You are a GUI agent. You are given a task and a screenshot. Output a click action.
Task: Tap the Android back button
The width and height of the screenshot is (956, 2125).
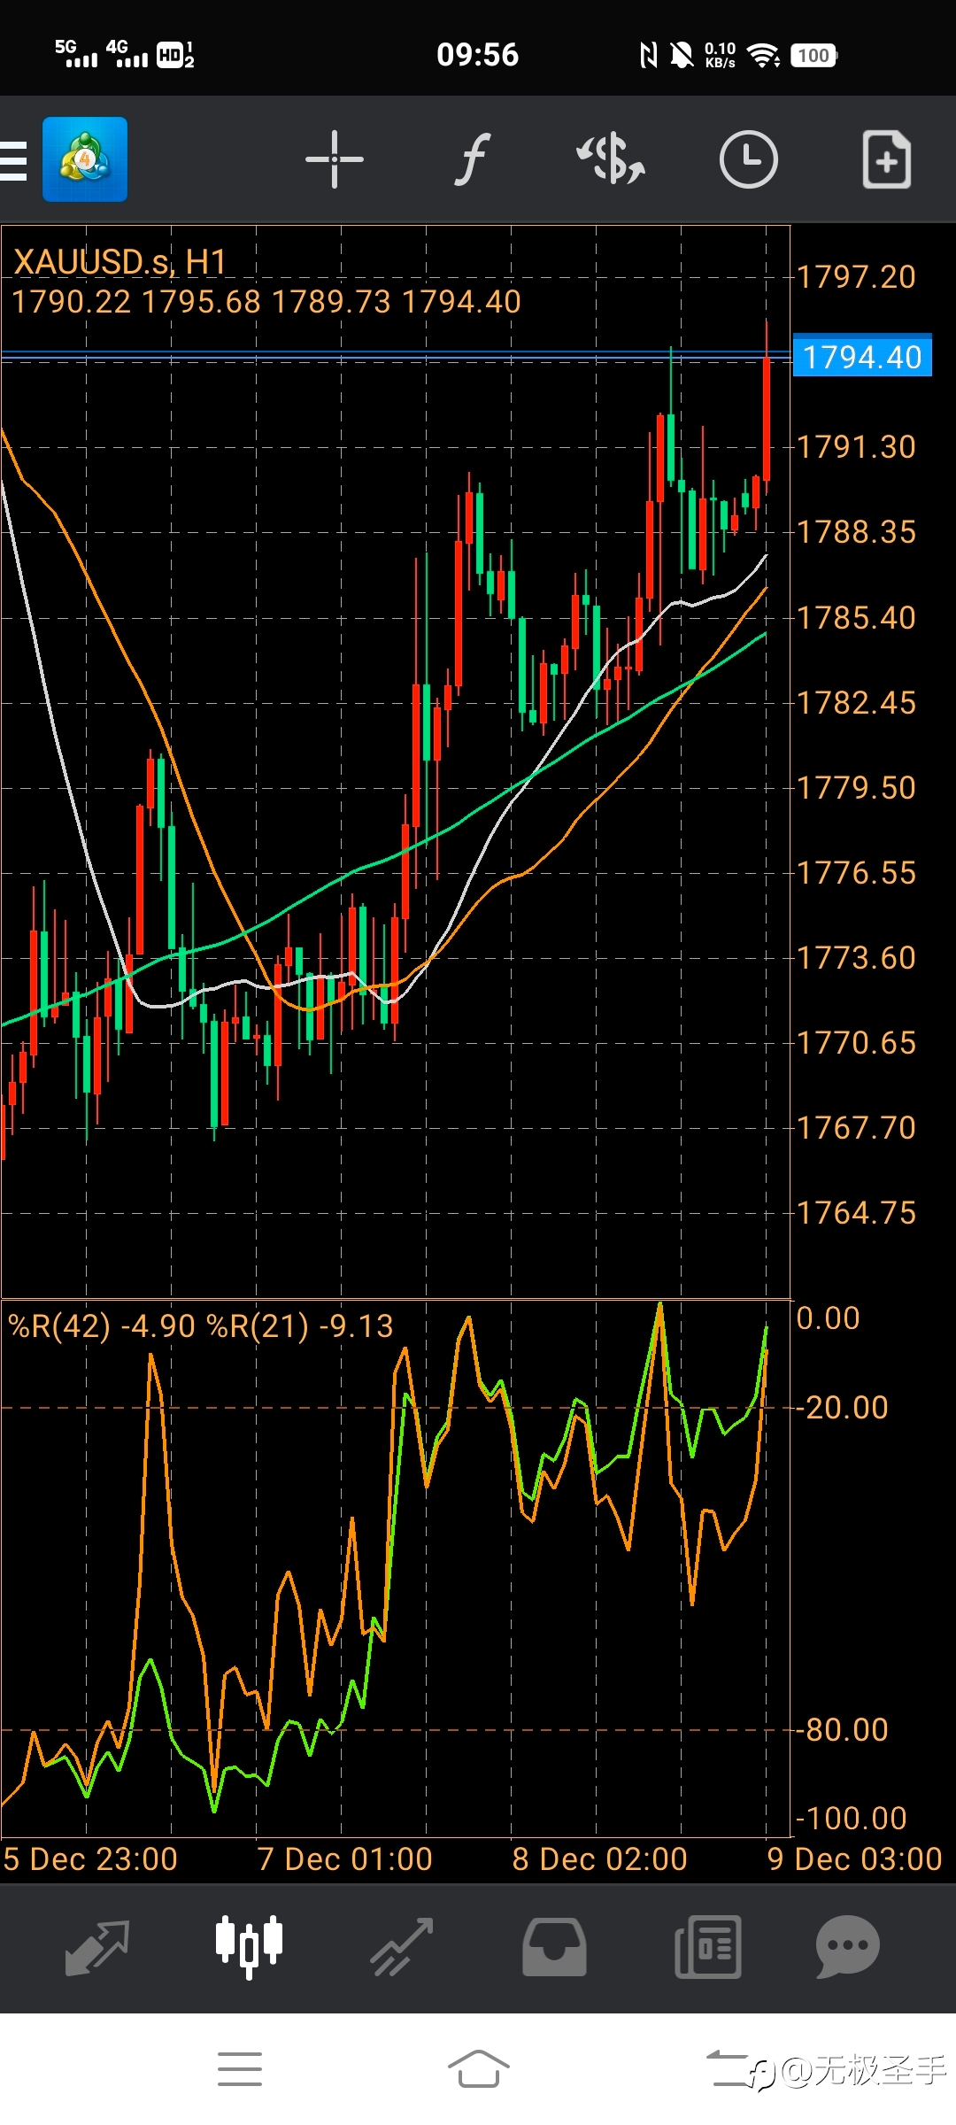pyautogui.click(x=728, y=2069)
